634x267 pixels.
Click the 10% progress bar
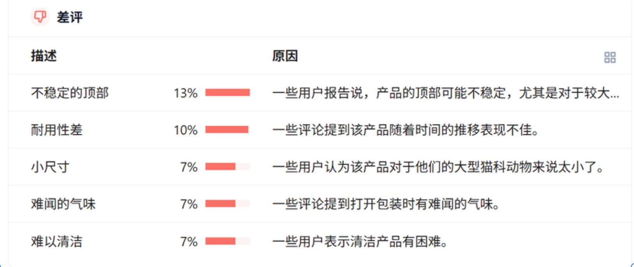pos(227,130)
